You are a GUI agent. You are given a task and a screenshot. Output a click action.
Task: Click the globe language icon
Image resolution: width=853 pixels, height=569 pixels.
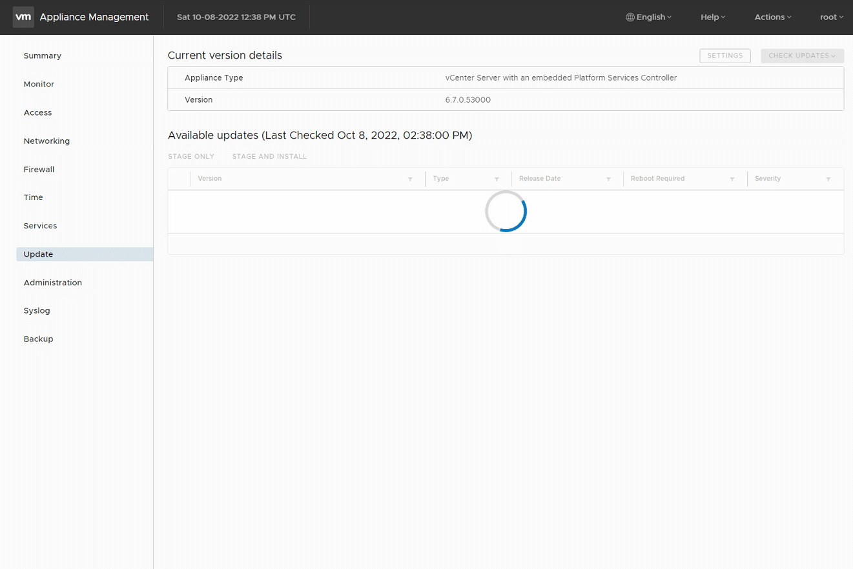[630, 17]
